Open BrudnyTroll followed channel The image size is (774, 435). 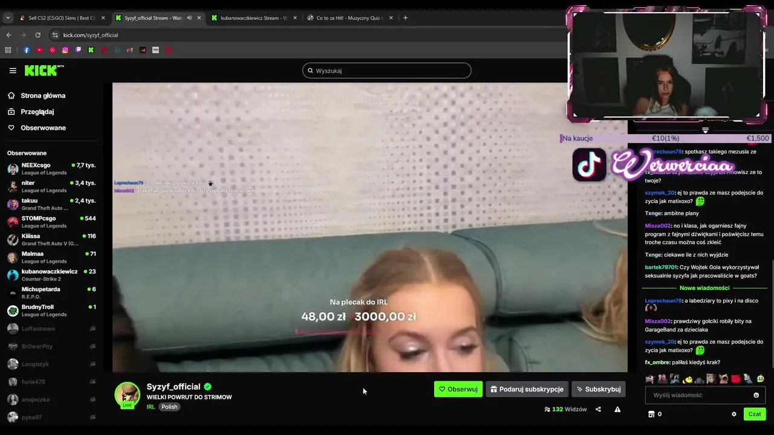51,311
